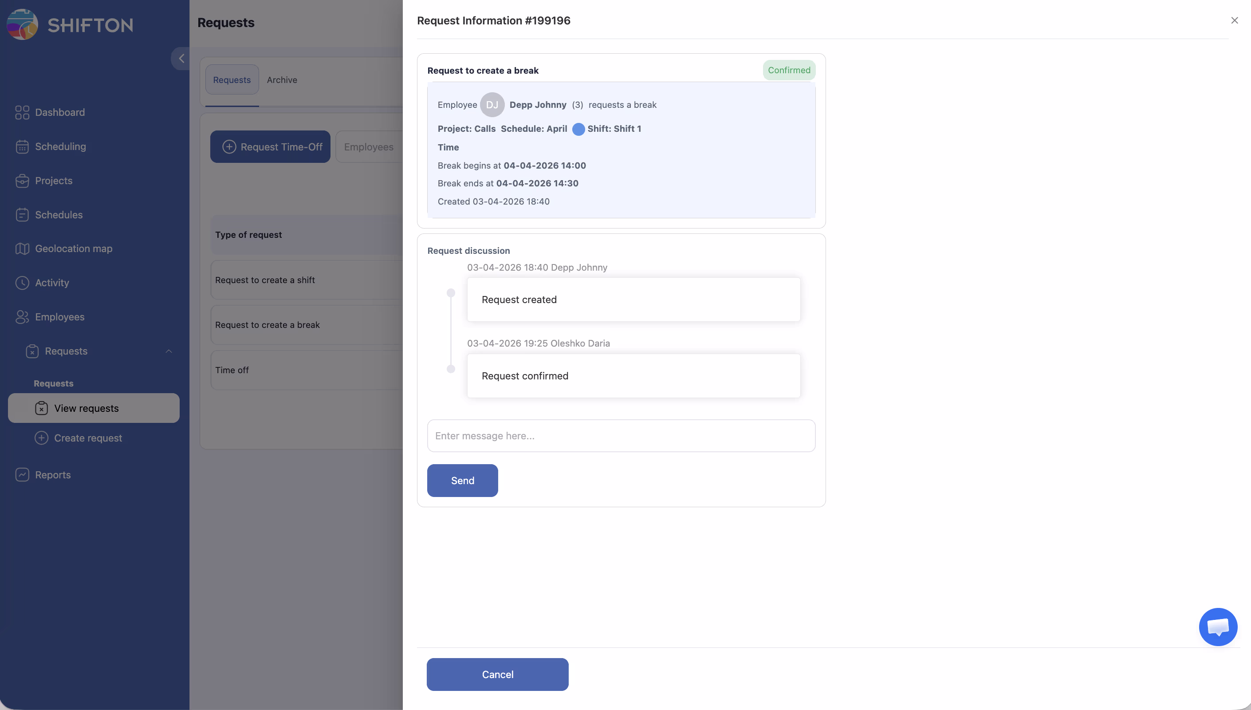Collapse the left sidebar with chevron

181,59
